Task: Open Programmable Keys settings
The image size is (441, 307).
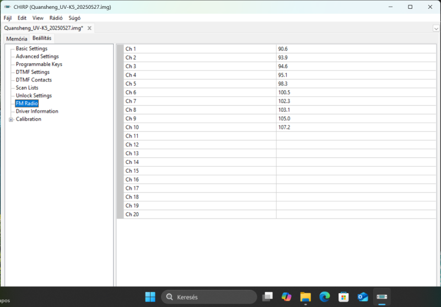Action: (x=39, y=64)
